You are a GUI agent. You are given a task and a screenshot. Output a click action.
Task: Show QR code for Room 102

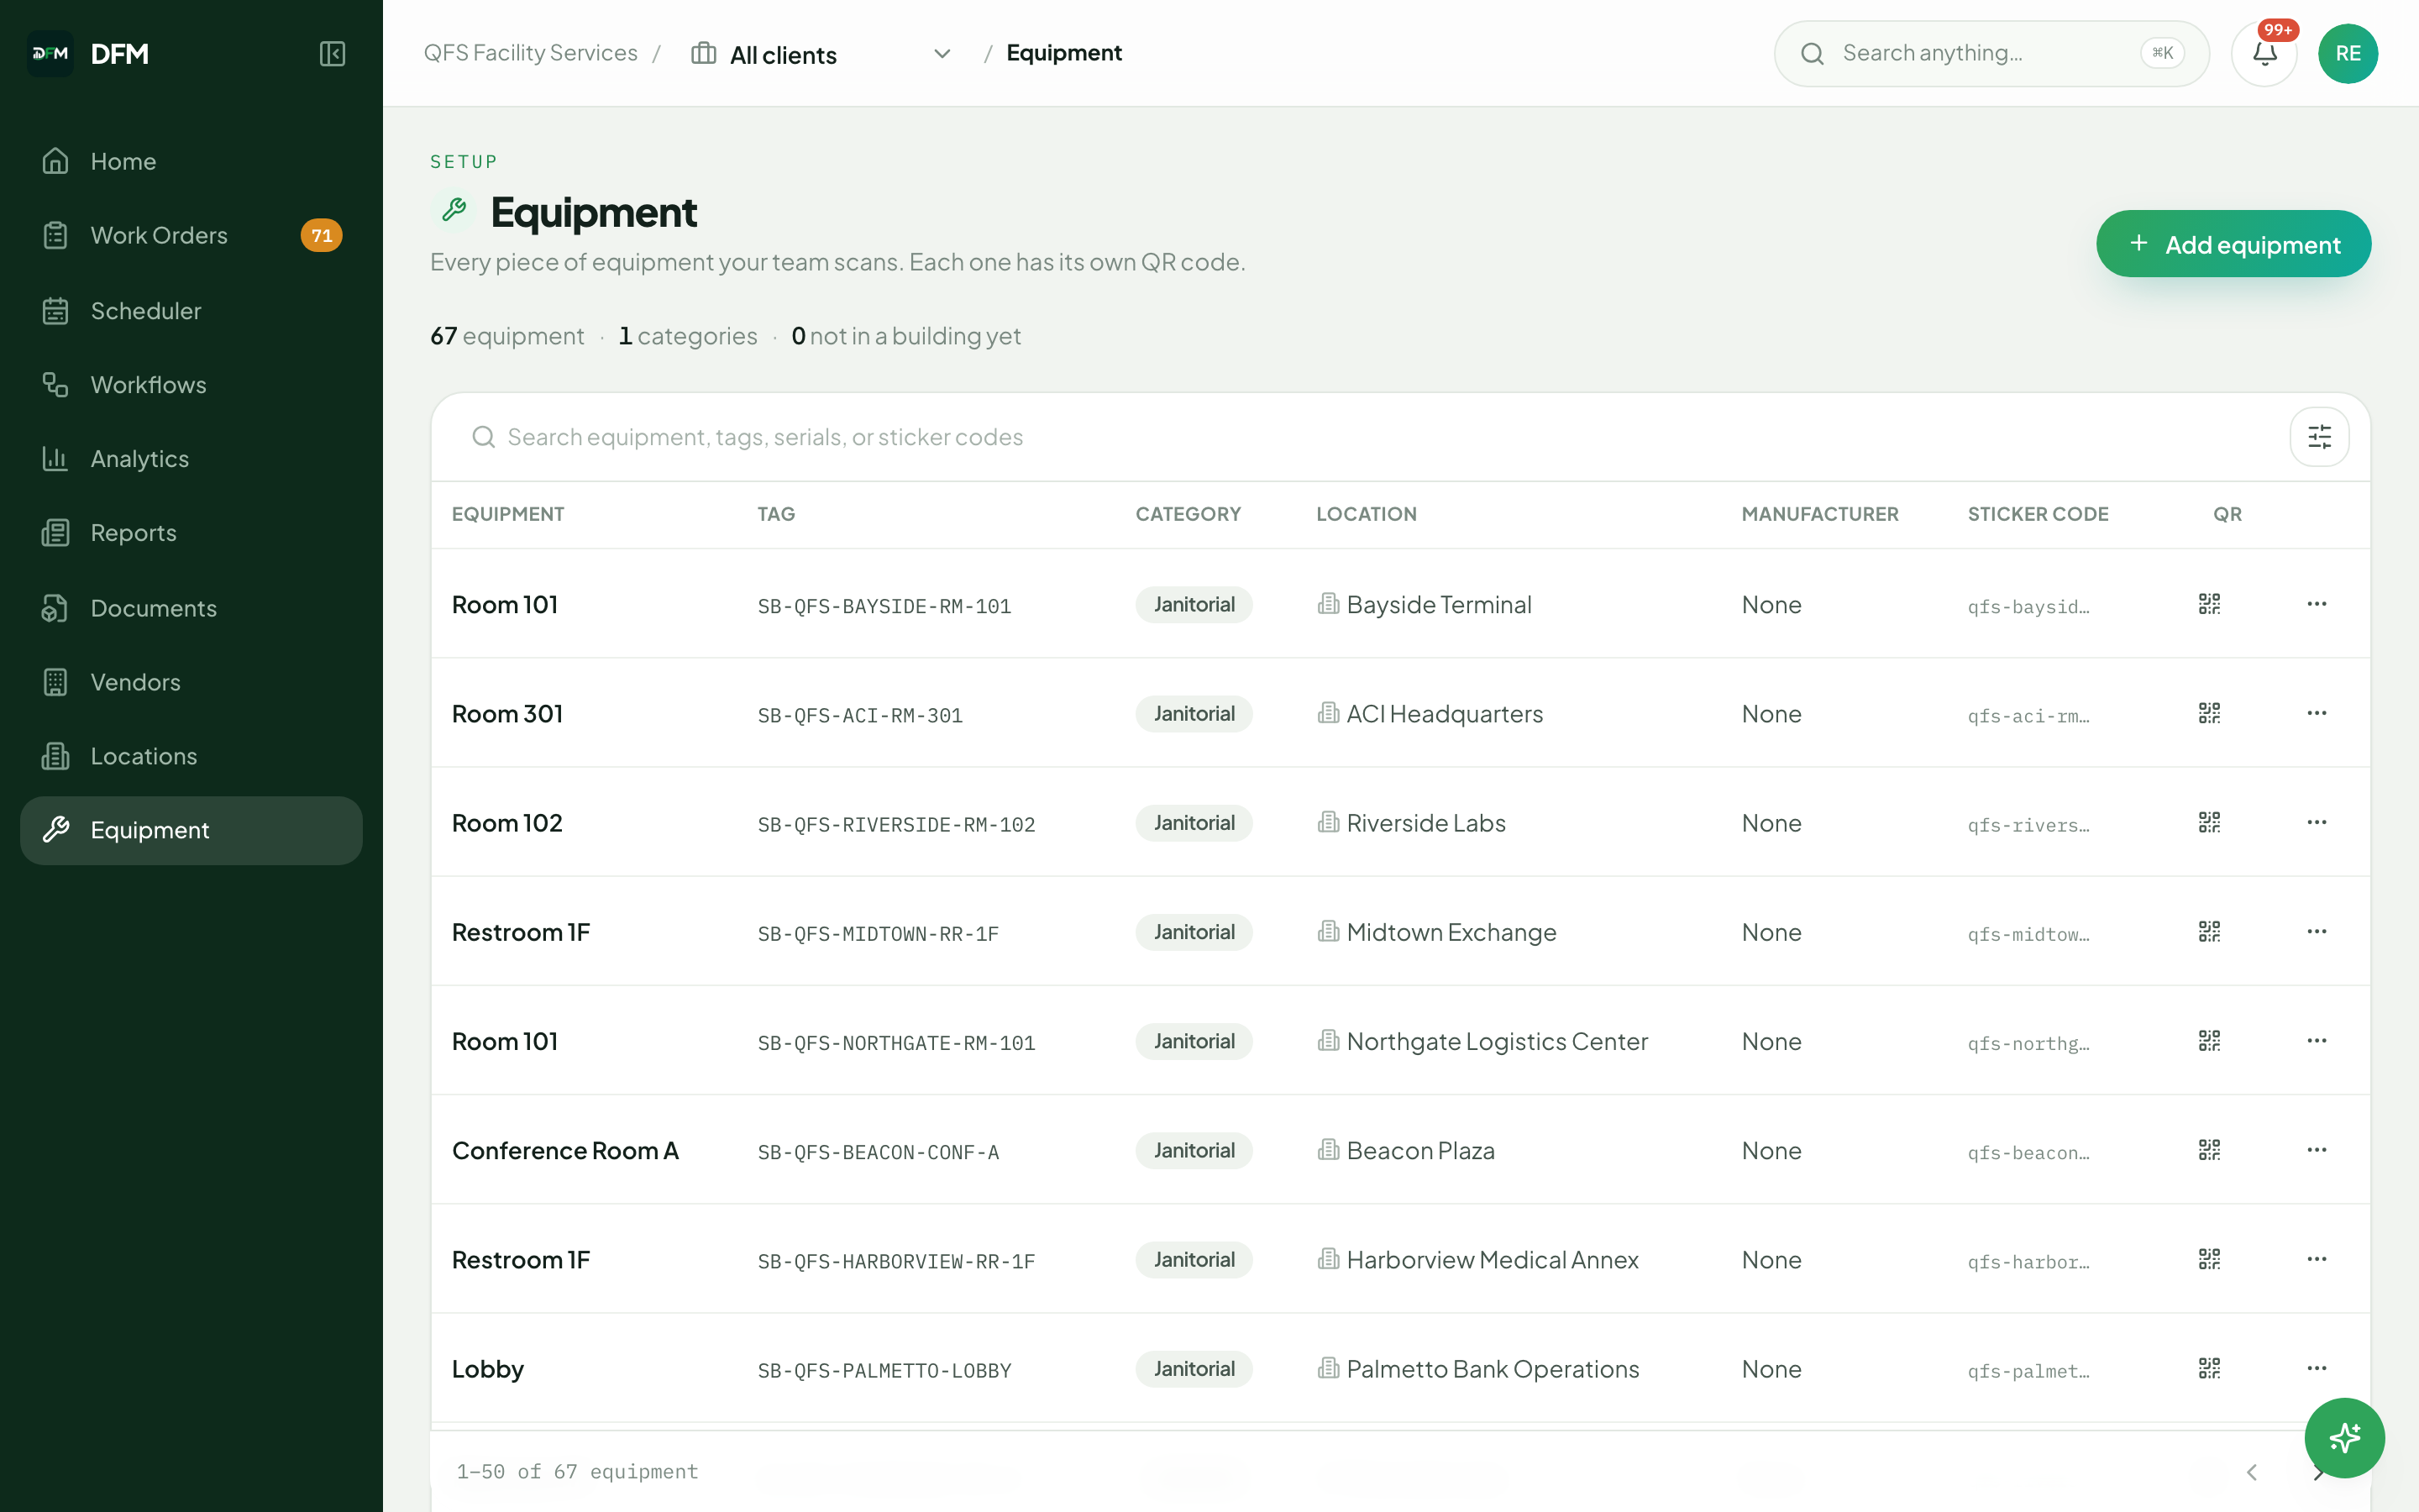(2209, 822)
